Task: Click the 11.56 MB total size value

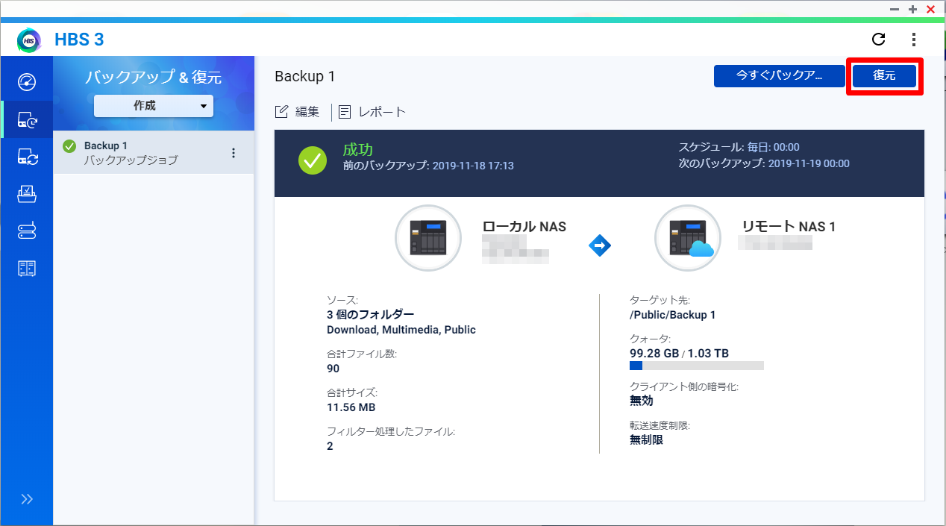Action: pos(351,407)
